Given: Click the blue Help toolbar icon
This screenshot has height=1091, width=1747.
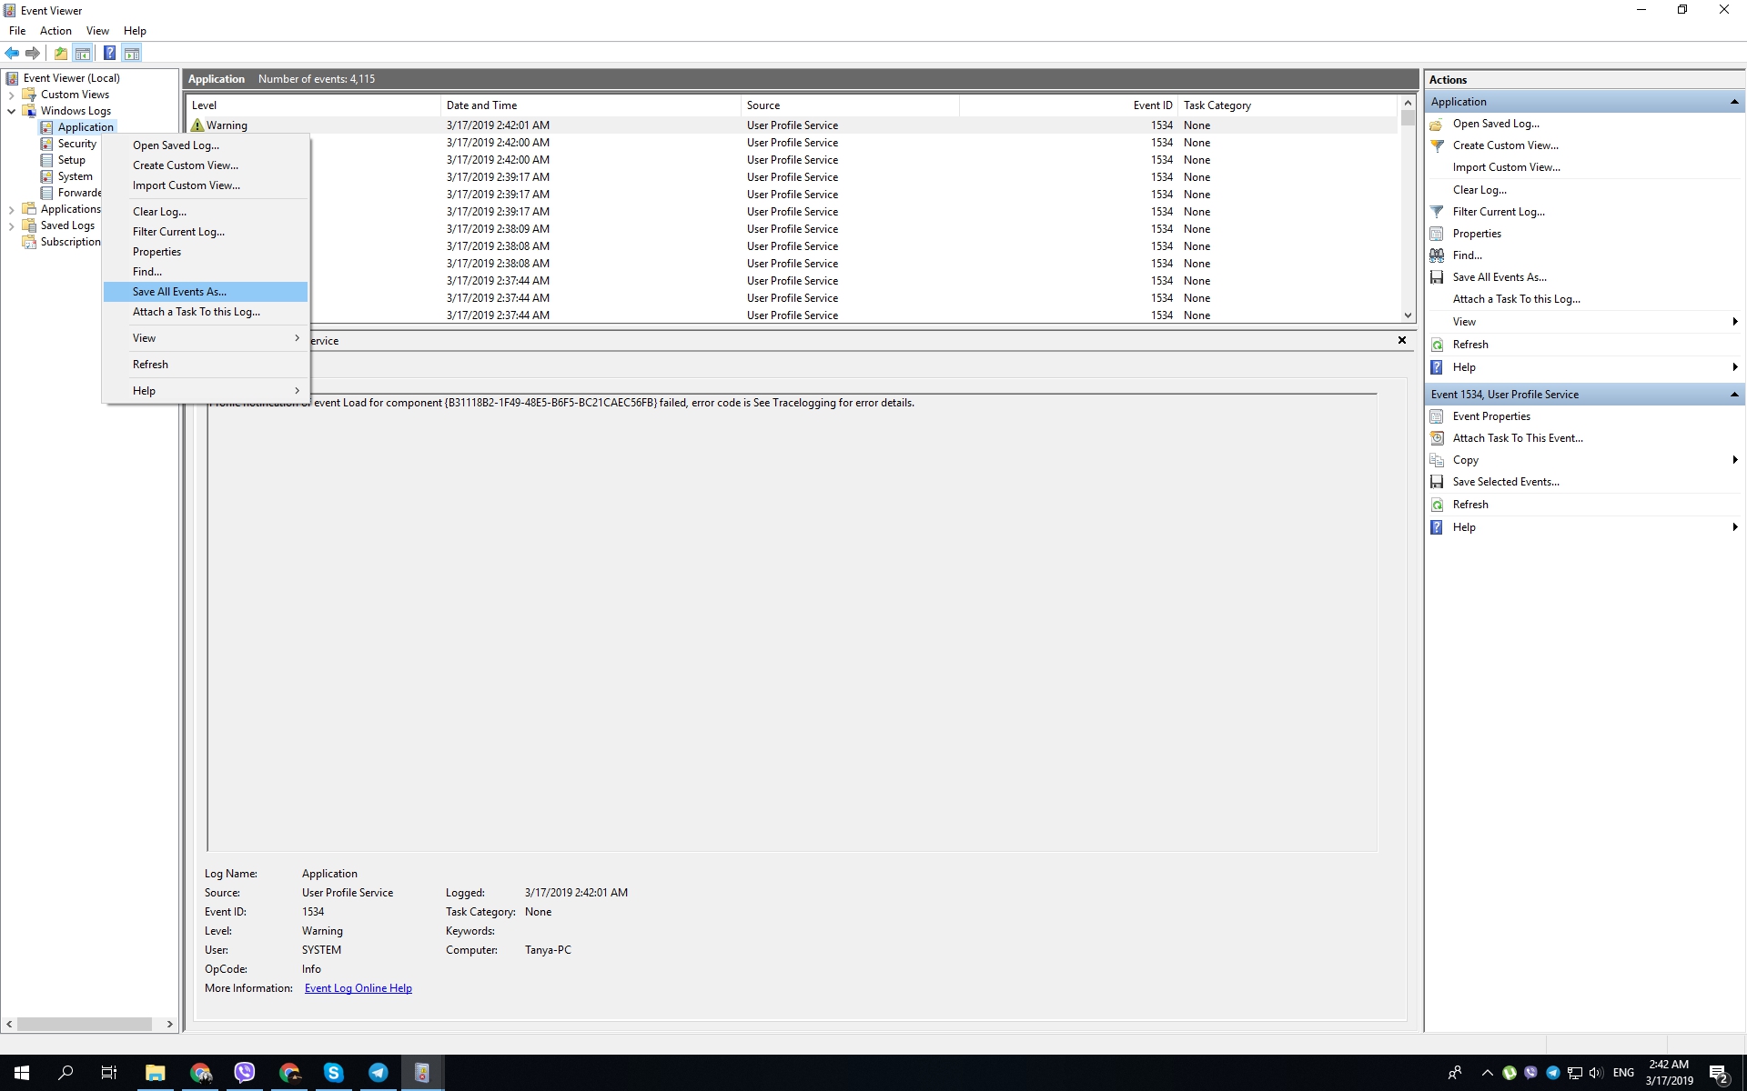Looking at the screenshot, I should click(x=109, y=53).
